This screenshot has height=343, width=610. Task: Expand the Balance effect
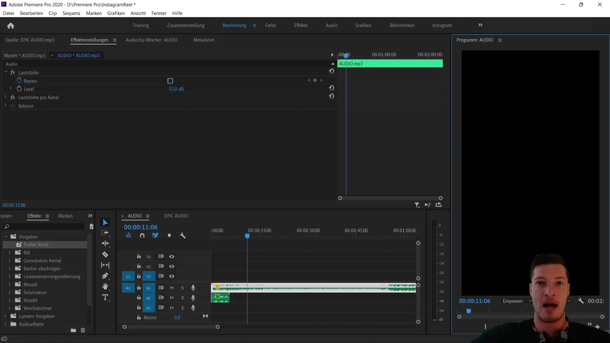pyautogui.click(x=5, y=105)
